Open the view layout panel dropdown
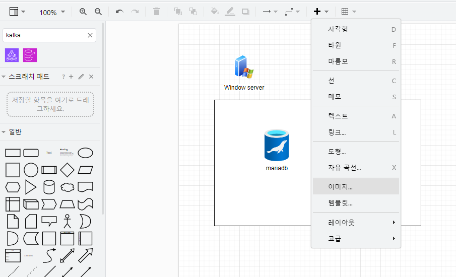This screenshot has height=277, width=456. pyautogui.click(x=17, y=12)
